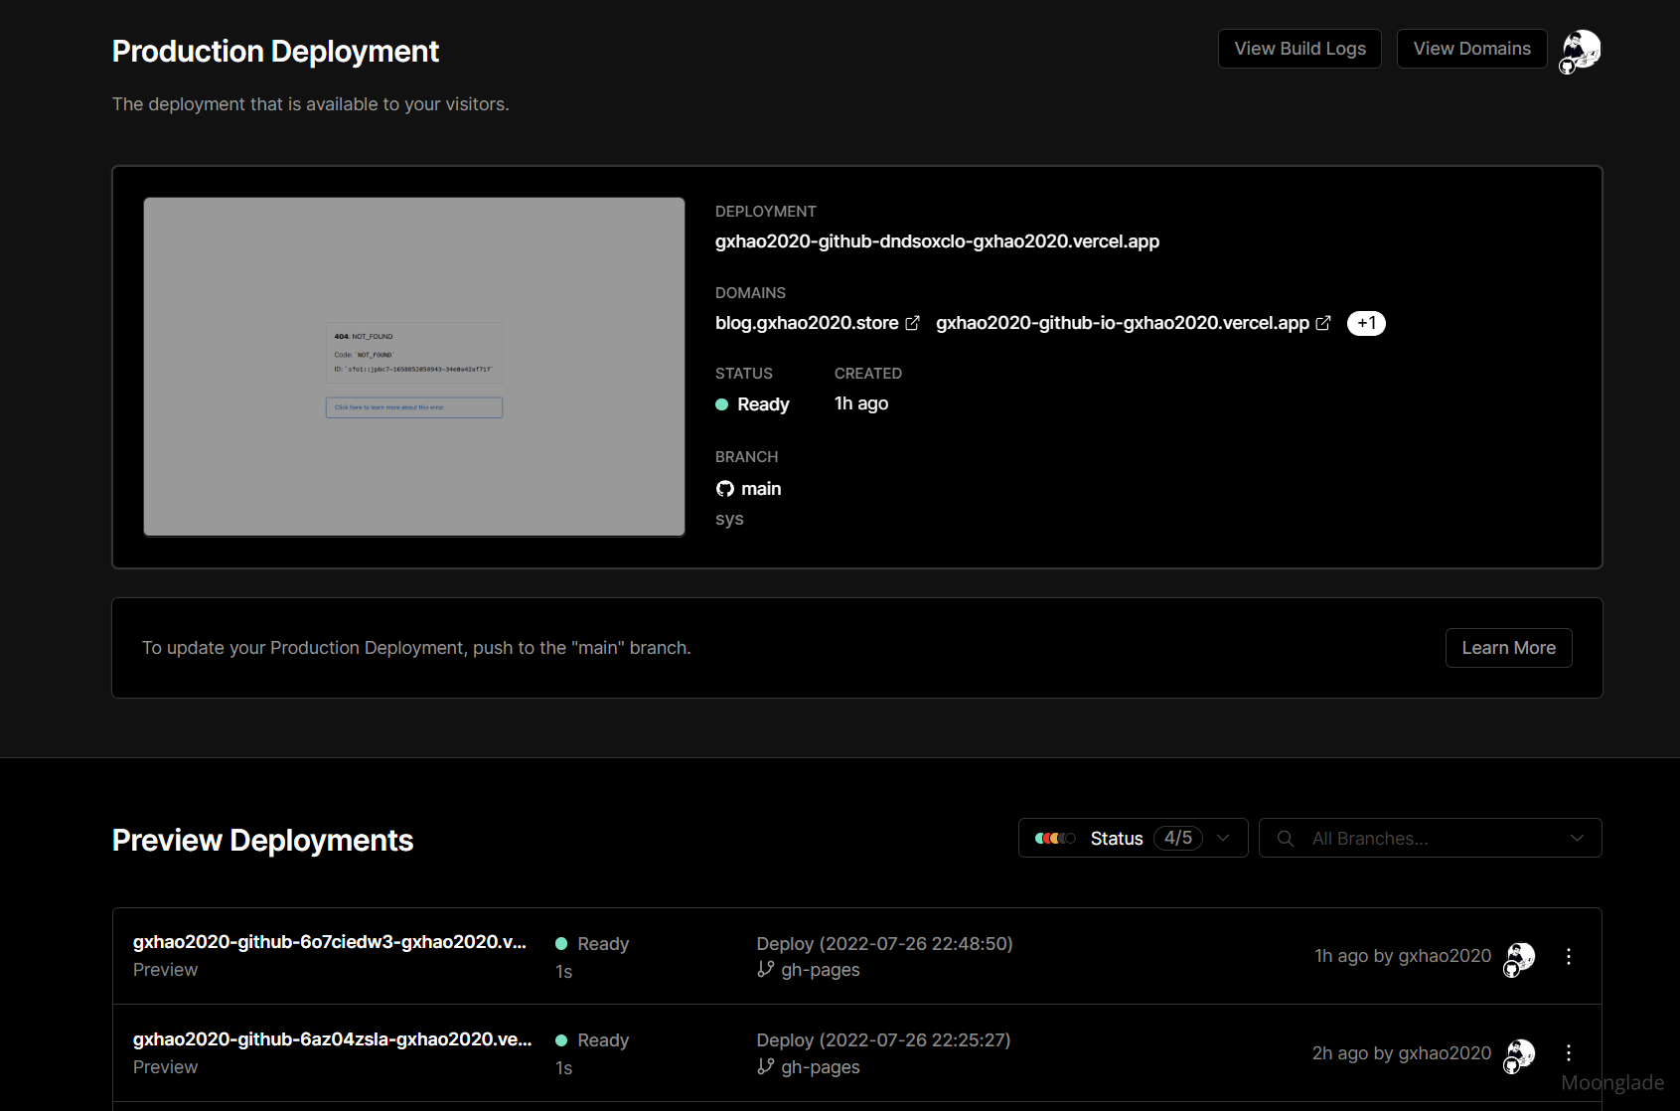The height and width of the screenshot is (1111, 1680).
Task: Open the gxhao2020-github-dndsoxclo deployment URL
Action: click(x=937, y=241)
